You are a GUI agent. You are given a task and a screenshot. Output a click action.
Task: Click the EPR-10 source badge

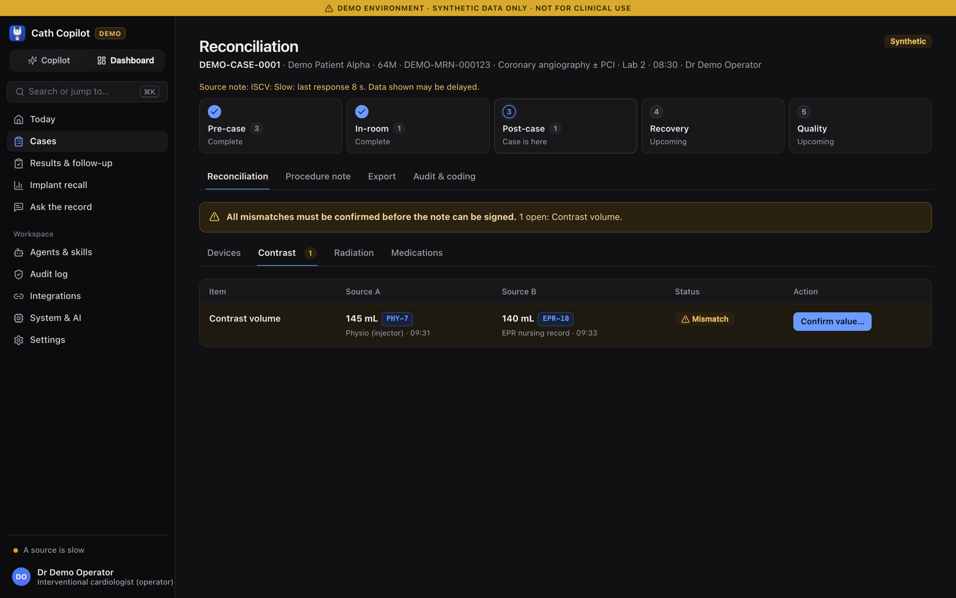tap(556, 319)
